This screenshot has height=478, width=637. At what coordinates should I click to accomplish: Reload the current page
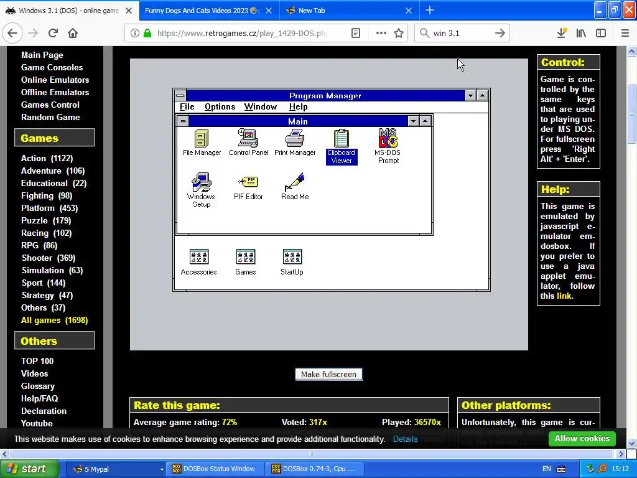(53, 33)
